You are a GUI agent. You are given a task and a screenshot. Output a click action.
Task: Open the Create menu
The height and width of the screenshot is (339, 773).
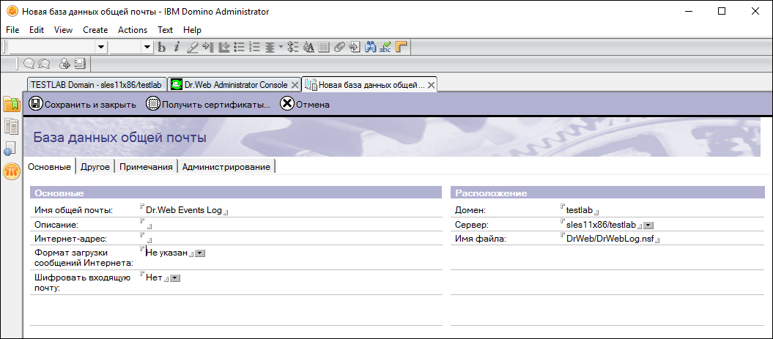pyautogui.click(x=95, y=30)
